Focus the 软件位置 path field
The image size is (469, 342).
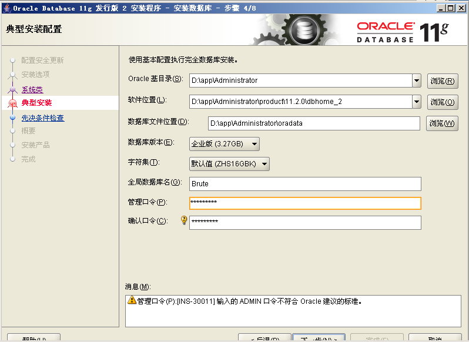click(x=300, y=102)
